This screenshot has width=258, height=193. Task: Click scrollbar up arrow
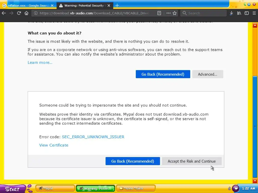(255, 25)
